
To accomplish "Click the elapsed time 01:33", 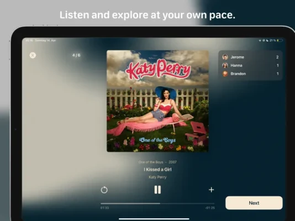I will tap(104, 208).
